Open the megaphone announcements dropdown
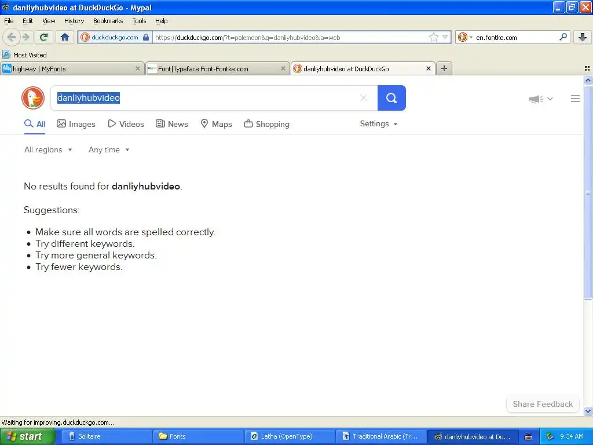Image resolution: width=593 pixels, height=445 pixels. coord(541,99)
